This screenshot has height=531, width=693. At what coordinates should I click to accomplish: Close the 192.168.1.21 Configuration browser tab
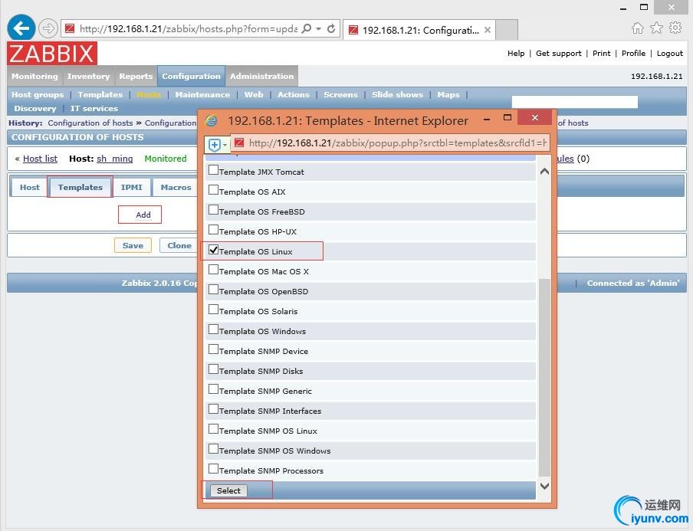coord(487,30)
